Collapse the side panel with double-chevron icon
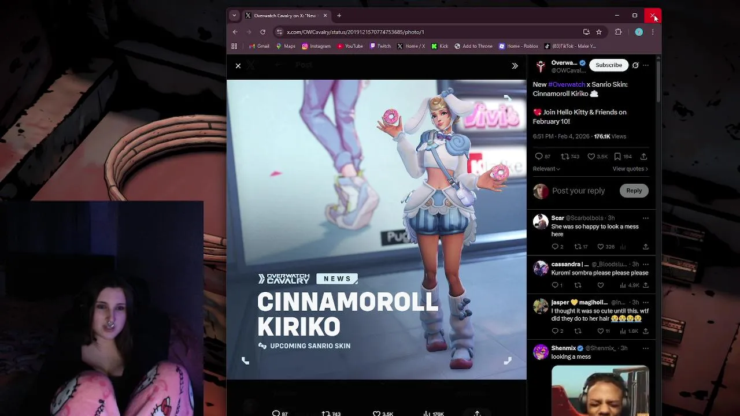This screenshot has width=740, height=416. (515, 66)
